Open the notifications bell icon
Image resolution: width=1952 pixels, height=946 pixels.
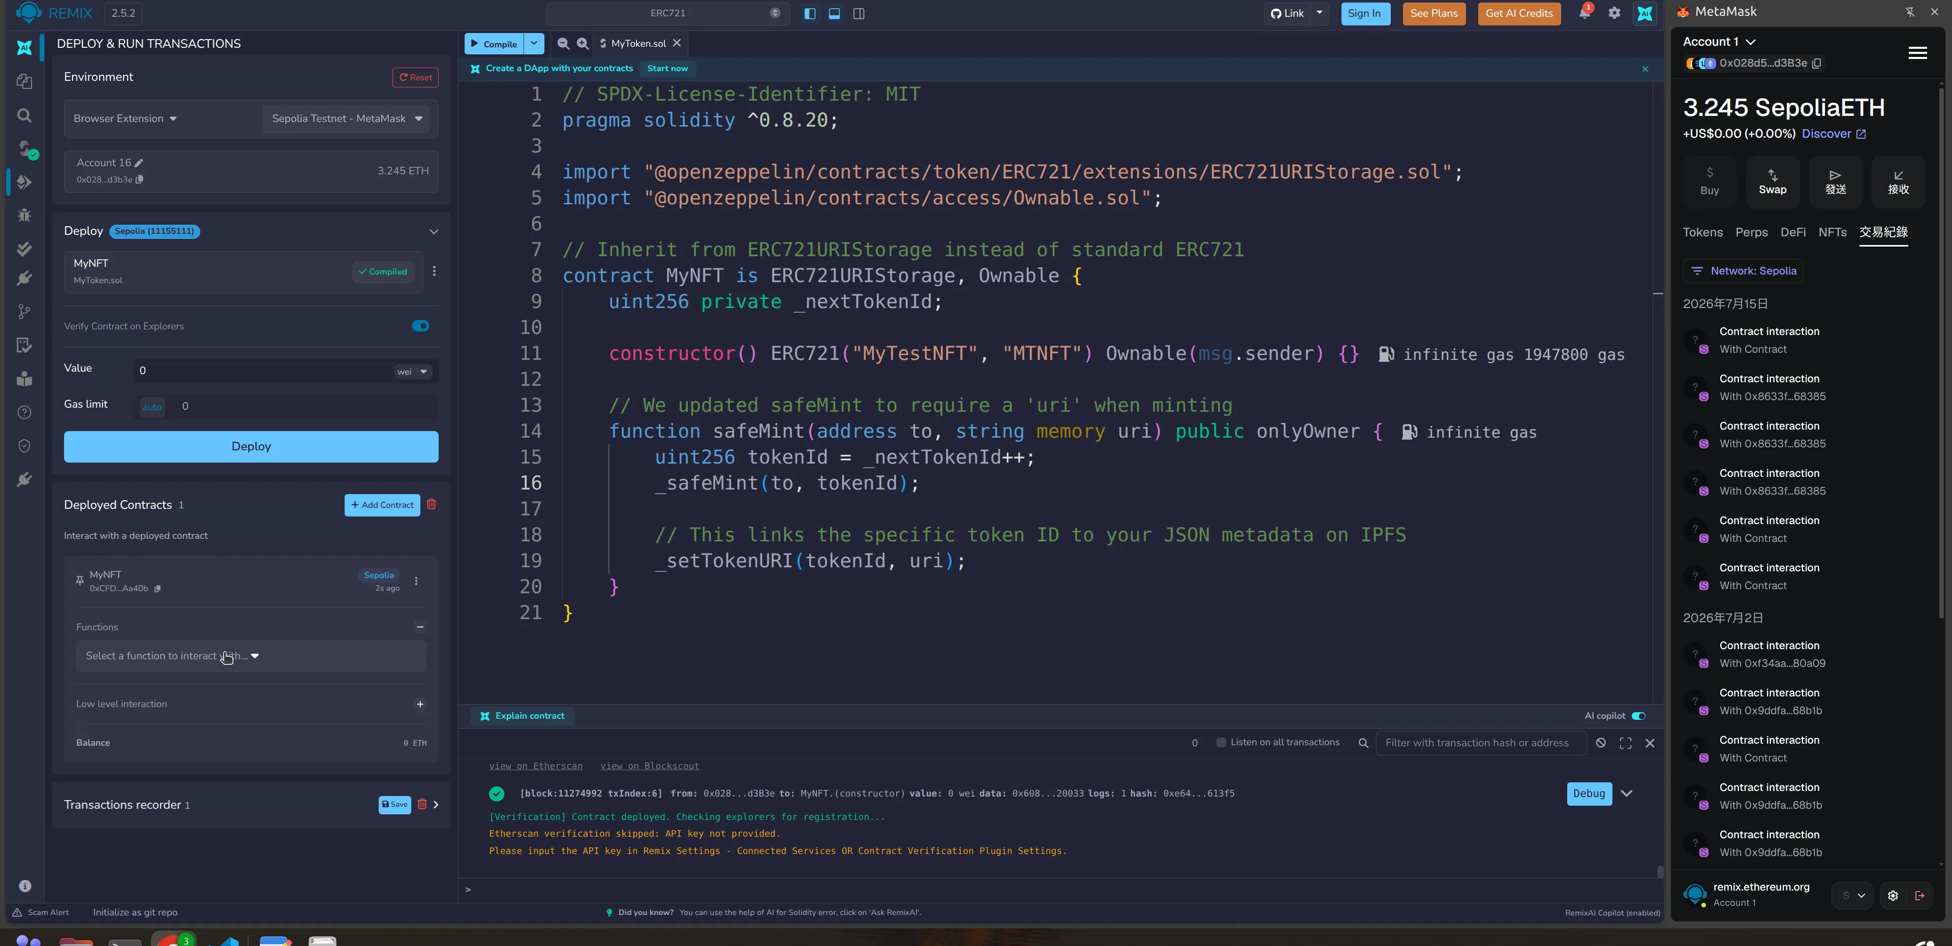coord(1584,12)
